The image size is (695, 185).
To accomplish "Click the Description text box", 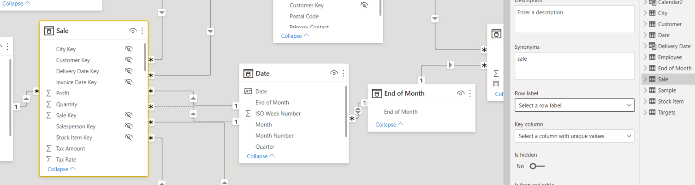I will coord(575,20).
